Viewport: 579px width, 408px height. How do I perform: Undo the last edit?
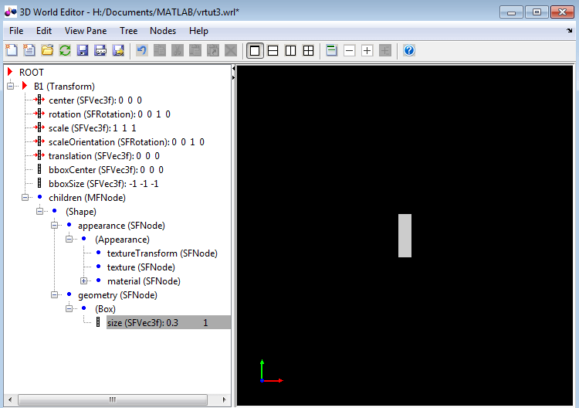(142, 50)
